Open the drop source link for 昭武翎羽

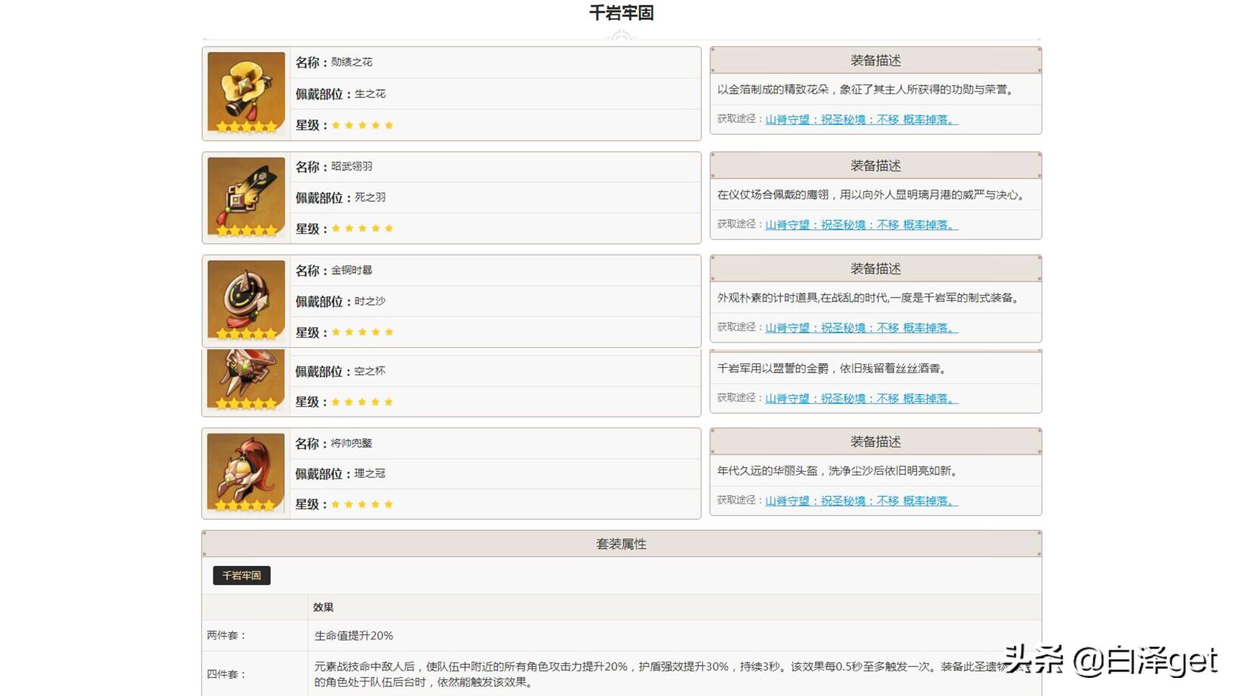coord(861,224)
